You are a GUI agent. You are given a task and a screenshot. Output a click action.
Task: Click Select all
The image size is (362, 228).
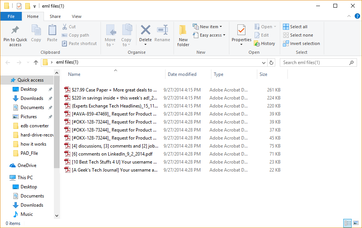295,27
